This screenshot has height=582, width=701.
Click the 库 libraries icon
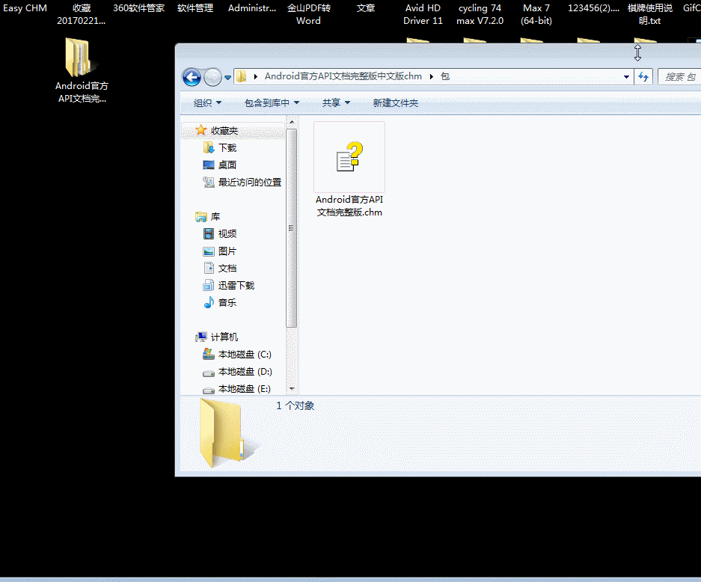201,217
